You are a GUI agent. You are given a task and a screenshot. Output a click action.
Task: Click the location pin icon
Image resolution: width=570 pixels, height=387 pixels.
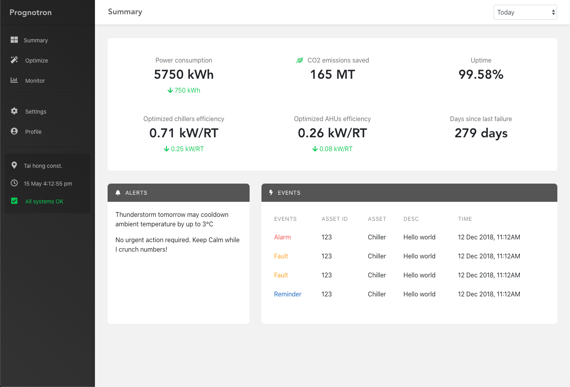14,165
